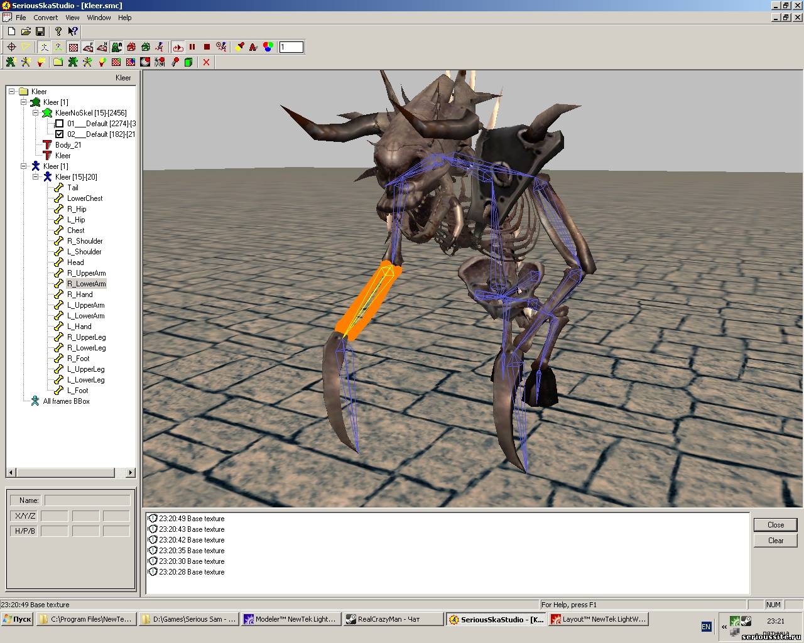Collapse the blue Kleer [1] skeleton node
The width and height of the screenshot is (804, 643).
[x=23, y=166]
